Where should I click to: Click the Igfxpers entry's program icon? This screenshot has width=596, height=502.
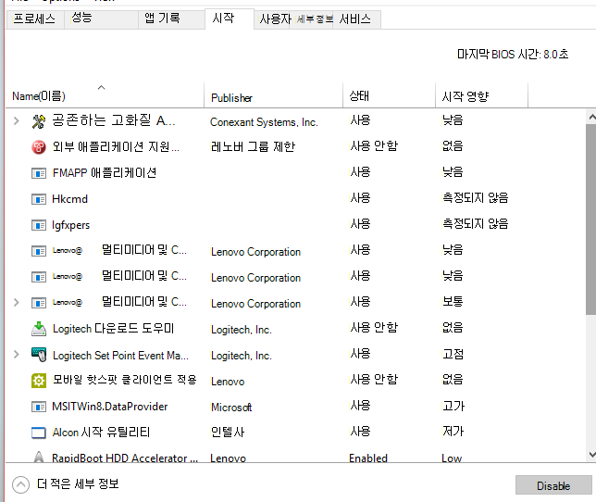[38, 225]
